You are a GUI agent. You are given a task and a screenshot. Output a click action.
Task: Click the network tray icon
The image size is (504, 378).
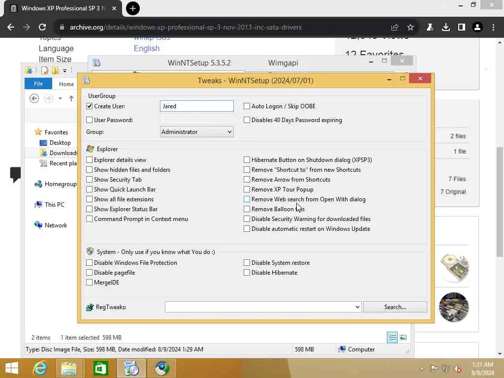445,368
